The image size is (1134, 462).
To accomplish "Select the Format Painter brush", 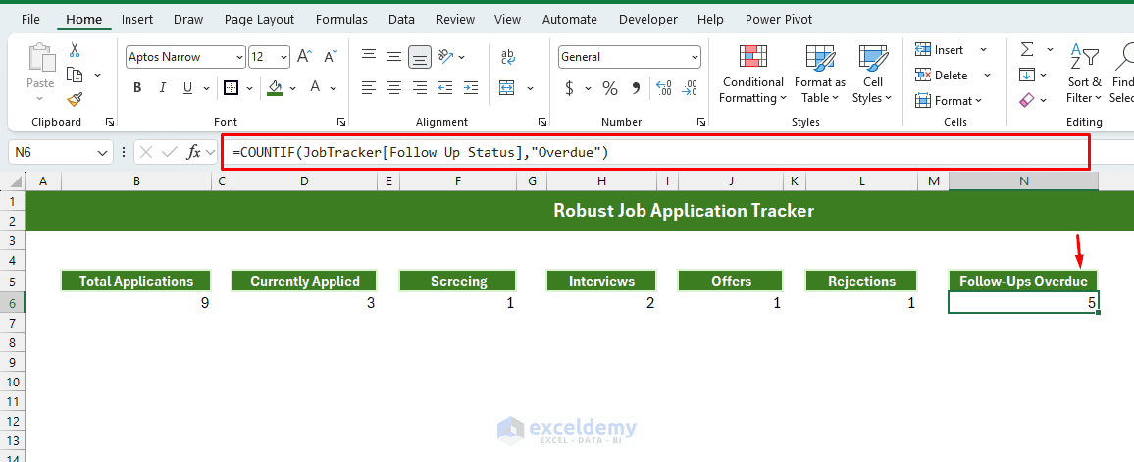I will [74, 99].
